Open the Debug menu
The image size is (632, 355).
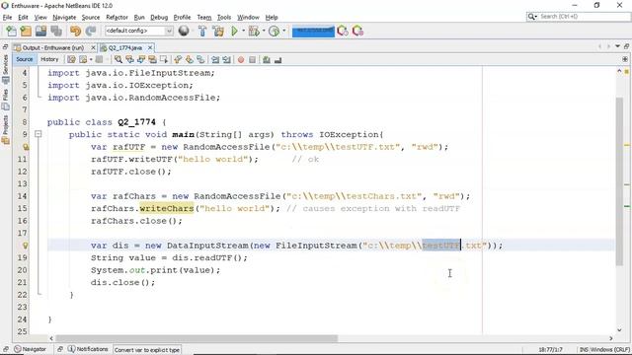coord(159,18)
